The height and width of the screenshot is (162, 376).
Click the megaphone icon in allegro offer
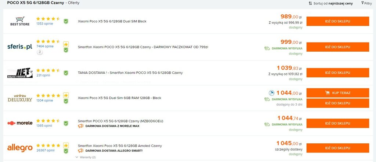(81, 151)
